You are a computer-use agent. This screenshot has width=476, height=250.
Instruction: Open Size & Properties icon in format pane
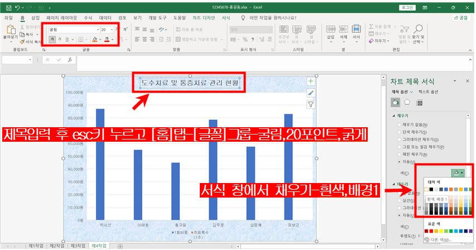(x=420, y=103)
